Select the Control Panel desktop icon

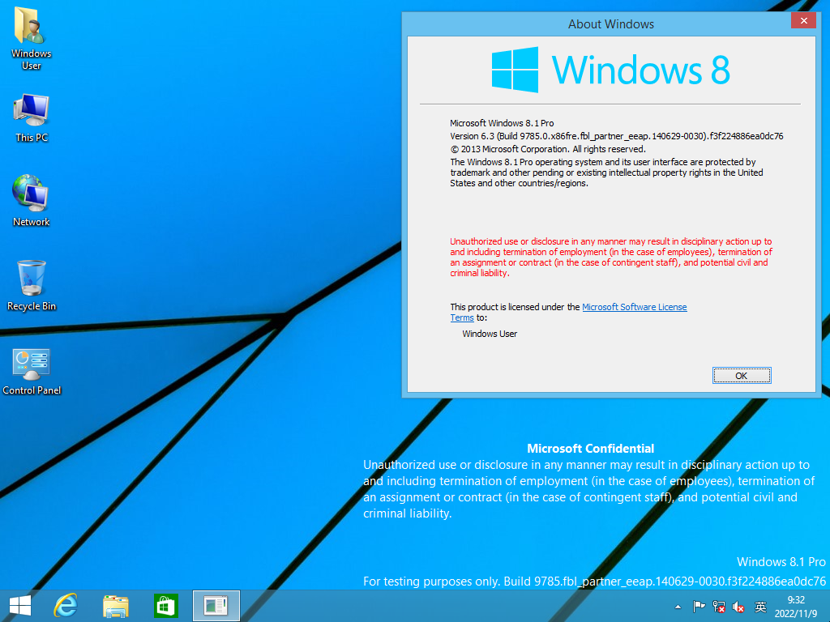[32, 372]
